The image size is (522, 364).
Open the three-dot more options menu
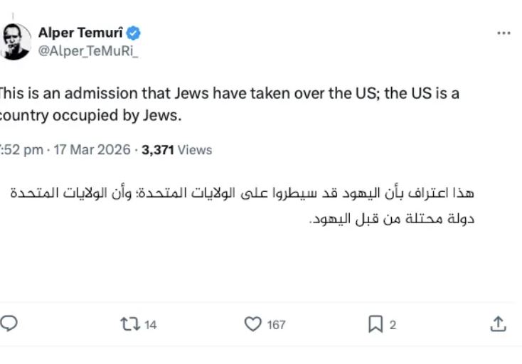[x=504, y=33]
